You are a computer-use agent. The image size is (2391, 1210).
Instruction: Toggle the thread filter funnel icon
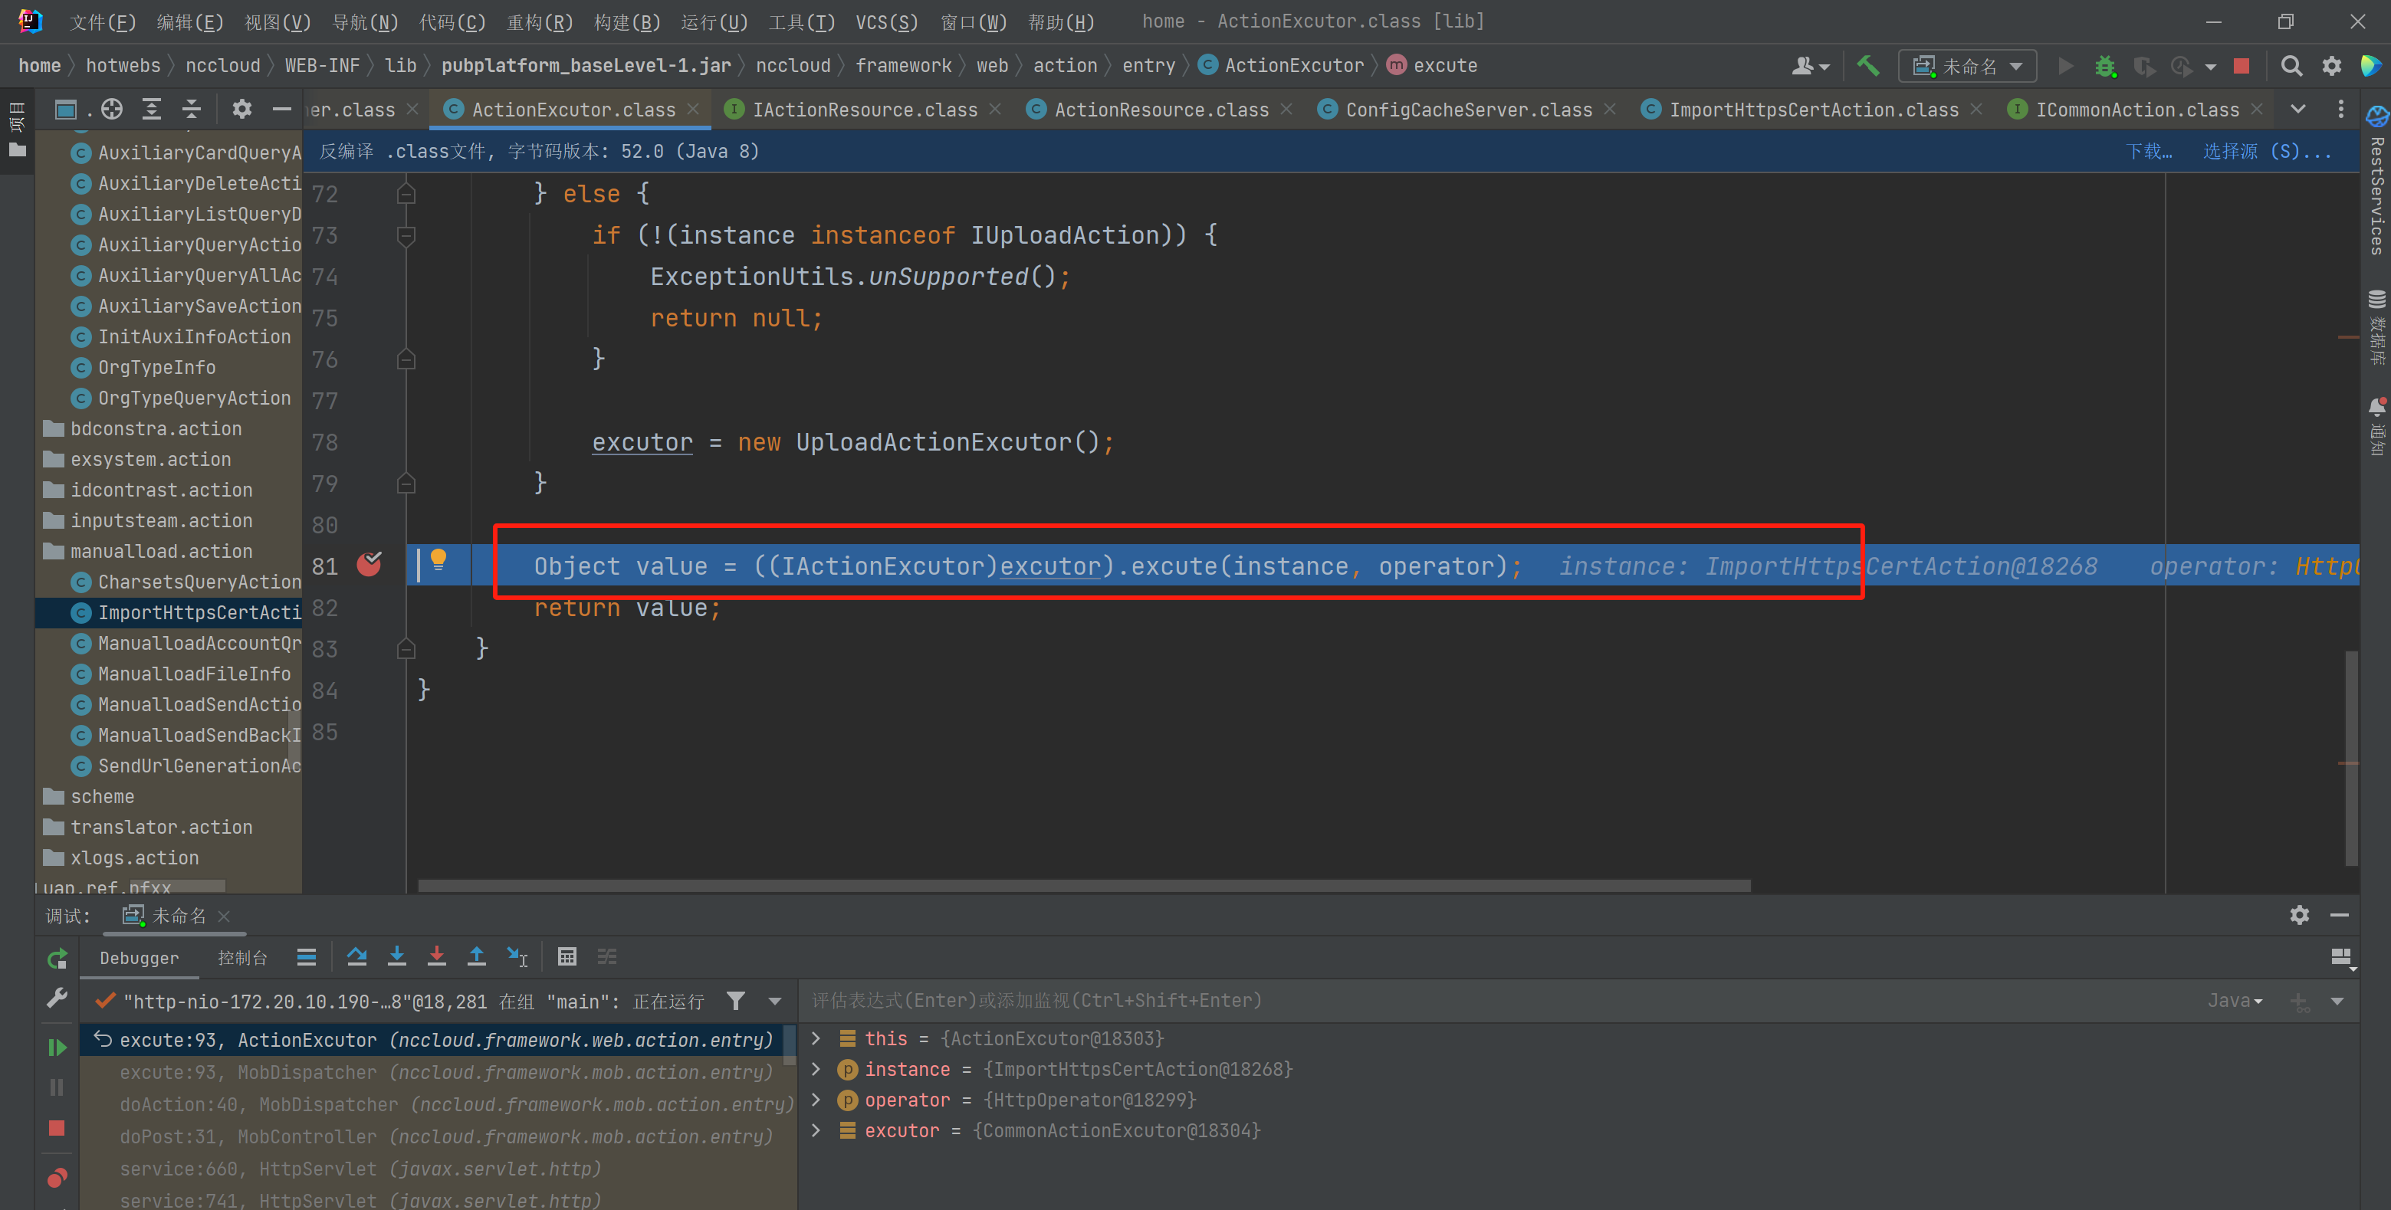[735, 1000]
